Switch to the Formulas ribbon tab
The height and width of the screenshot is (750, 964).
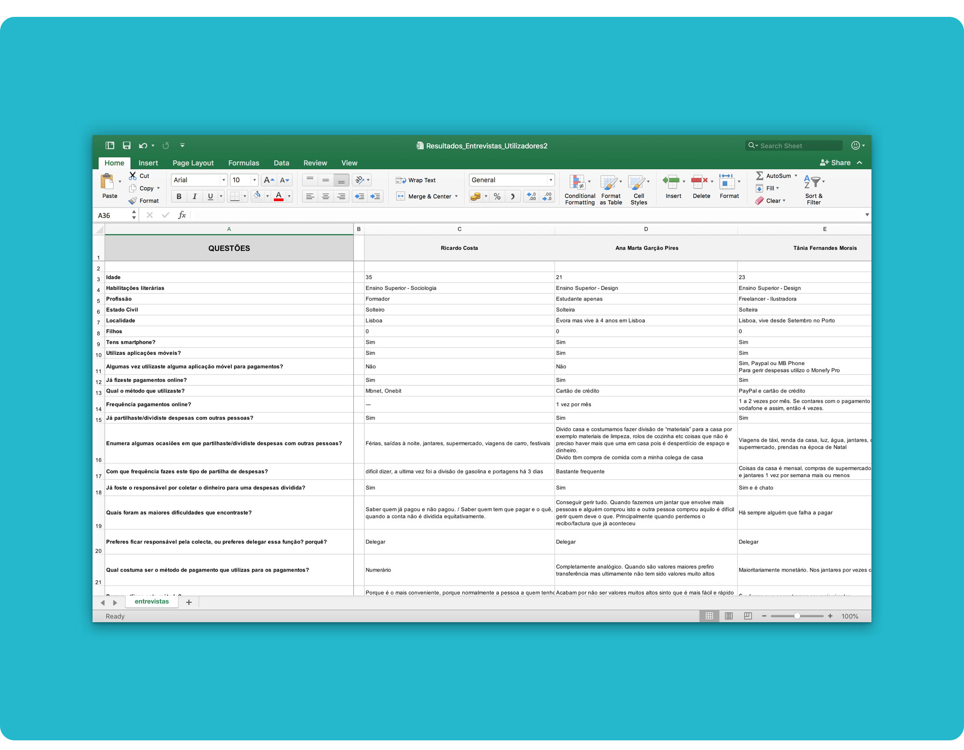[x=243, y=163]
